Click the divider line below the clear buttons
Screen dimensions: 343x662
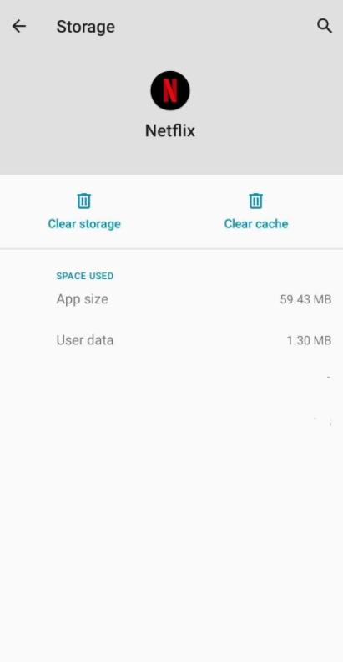click(x=172, y=249)
